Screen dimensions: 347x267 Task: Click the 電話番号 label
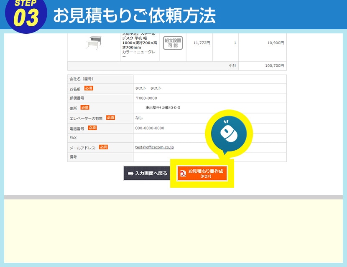click(77, 128)
